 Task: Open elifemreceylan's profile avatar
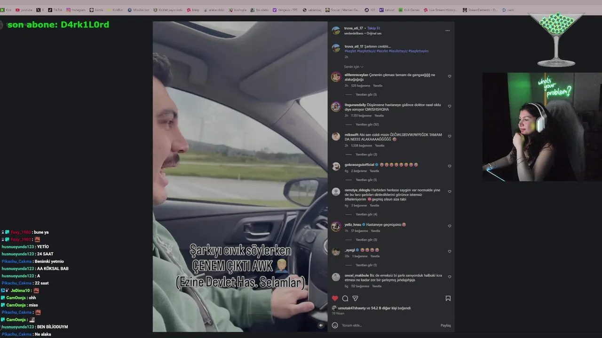[x=336, y=77]
